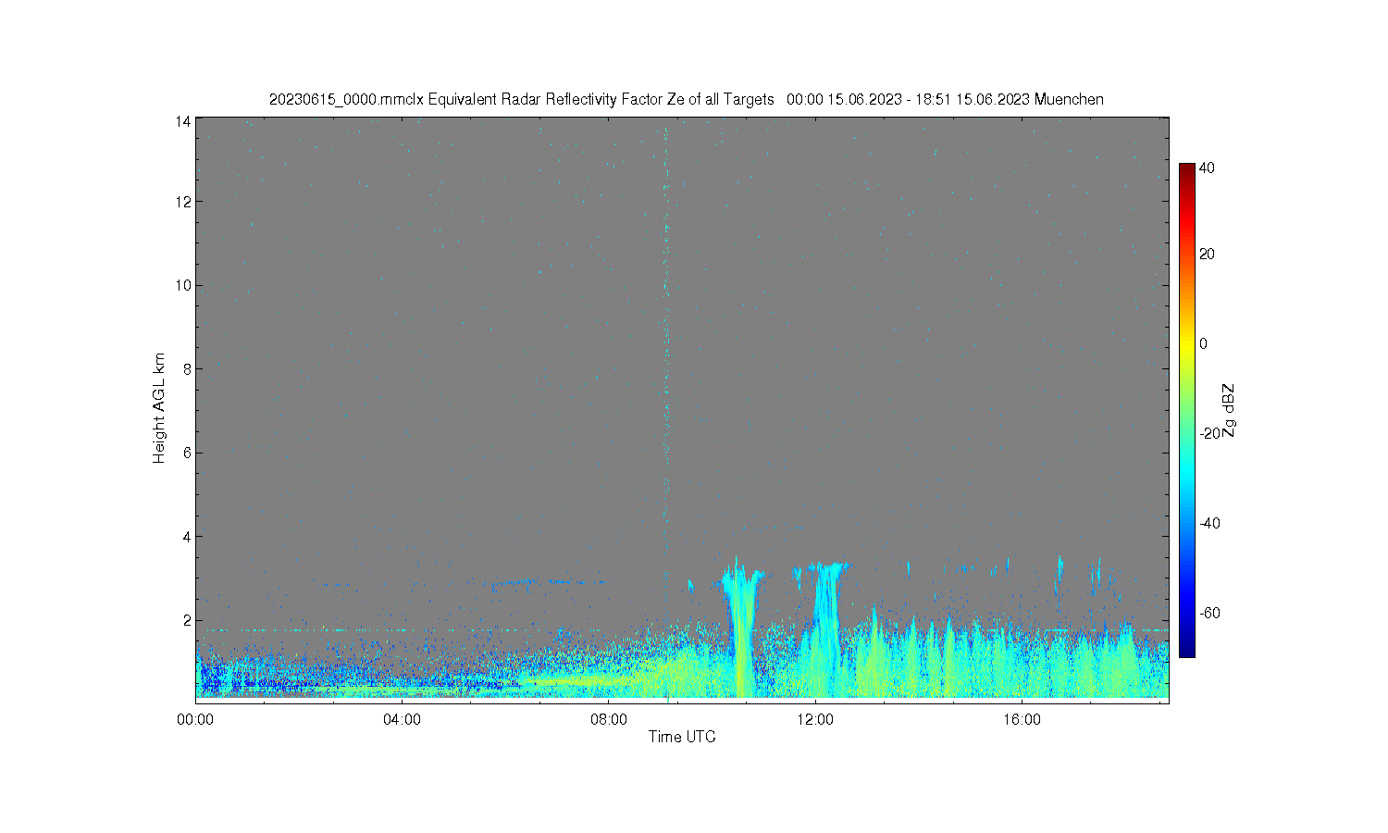Click the colorbar 40 value label
Viewport: 1388px width, 833px height.
(x=1207, y=168)
